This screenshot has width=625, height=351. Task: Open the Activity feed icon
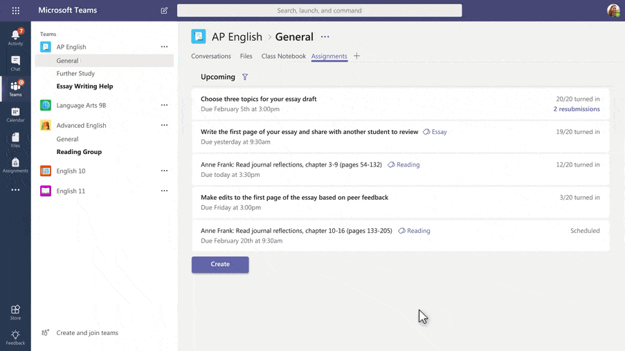[x=15, y=37]
